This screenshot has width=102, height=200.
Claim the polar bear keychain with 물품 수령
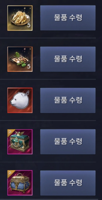pos(68,101)
